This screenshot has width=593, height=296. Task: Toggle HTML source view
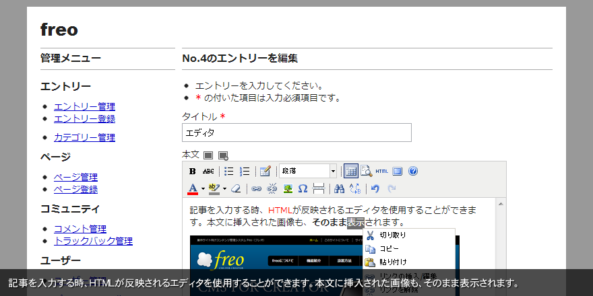click(x=382, y=171)
